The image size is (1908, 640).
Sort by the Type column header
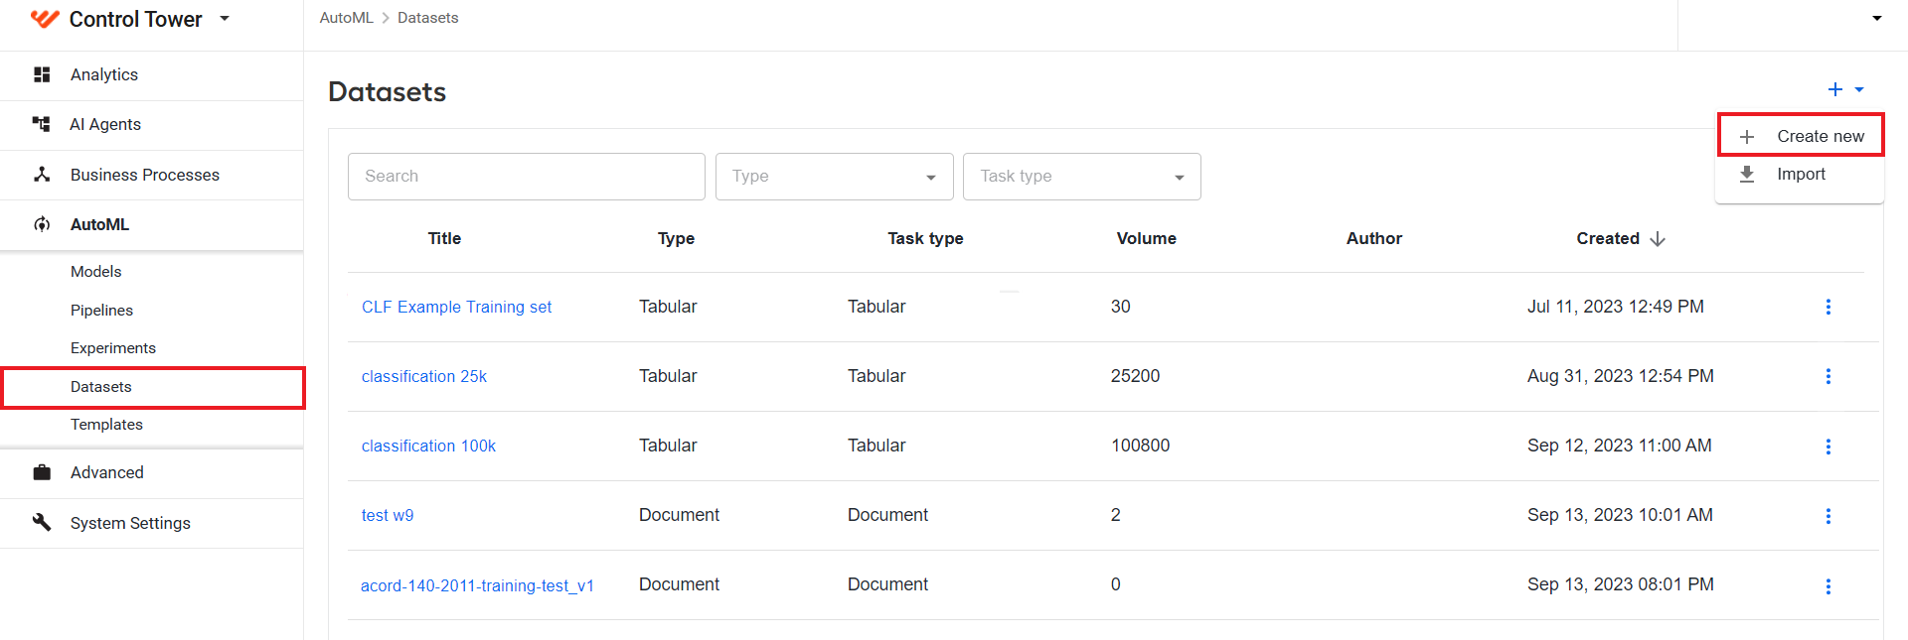[x=676, y=238]
